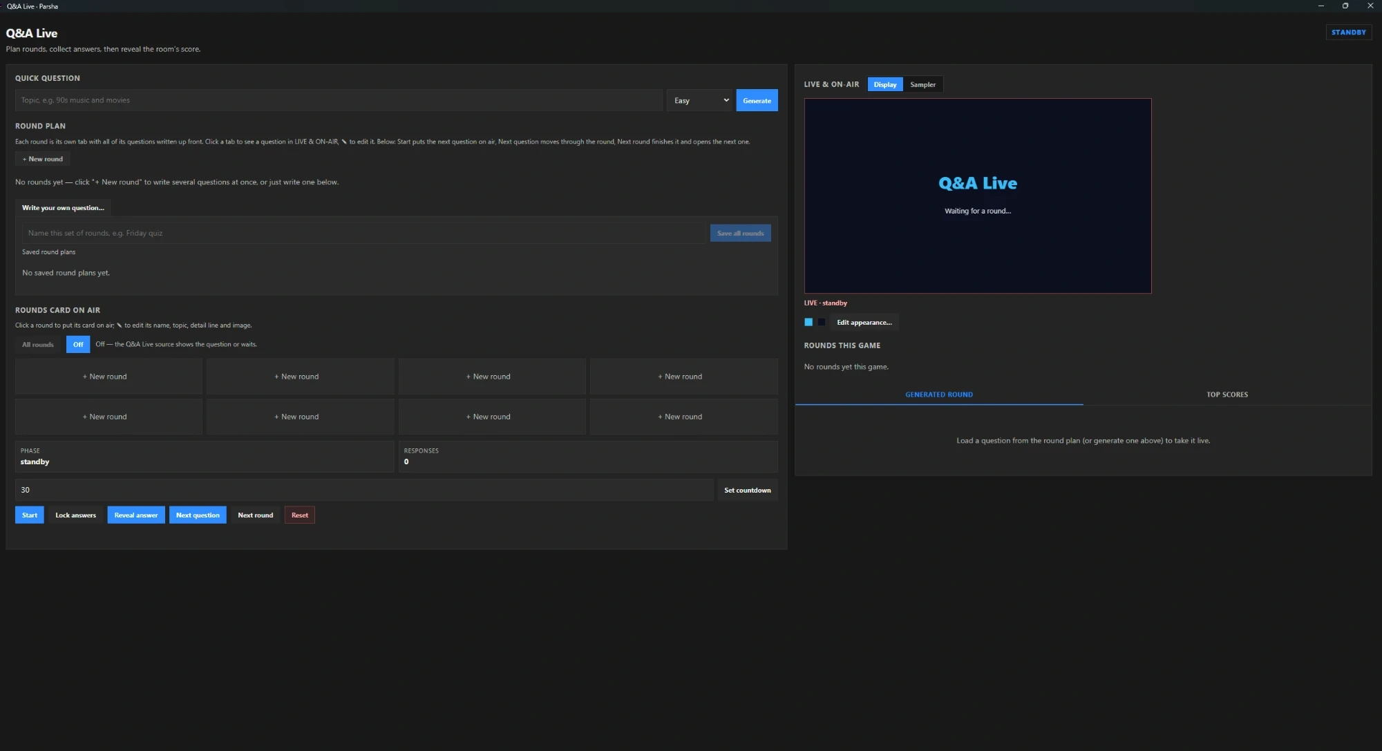Click the "No saved round plans yet." text
The image size is (1382, 751).
coord(66,273)
